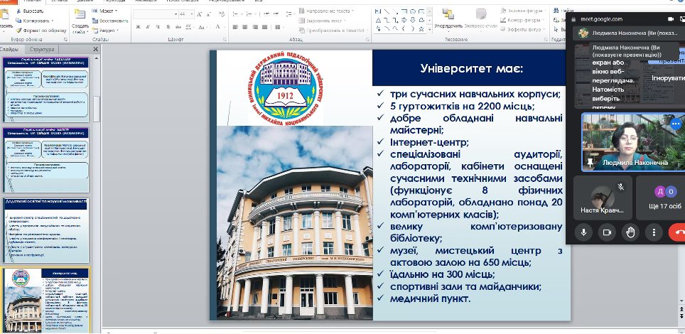Click the Find (Найти) binoculars icon
The height and width of the screenshot is (334, 685).
[556, 11]
